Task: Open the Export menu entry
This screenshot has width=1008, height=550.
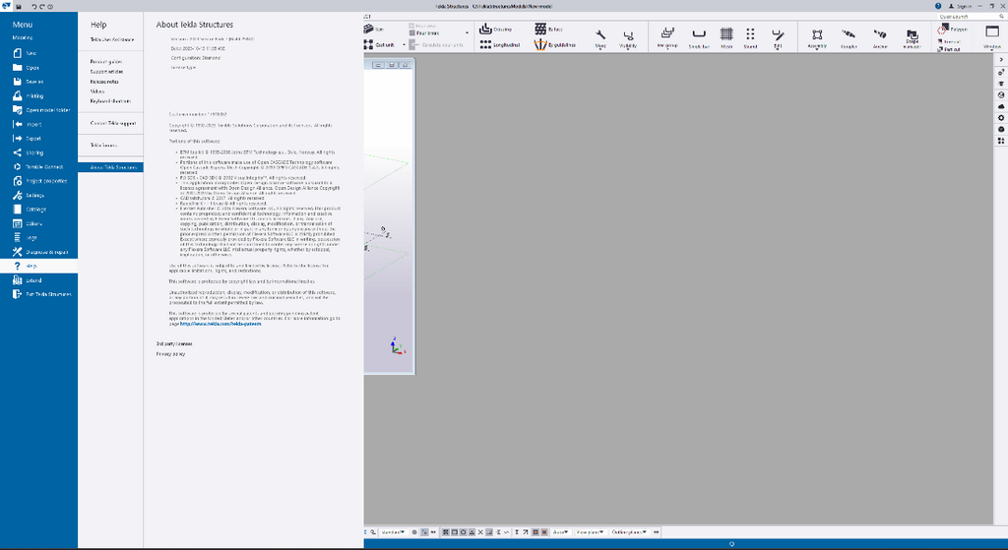Action: coord(38,138)
